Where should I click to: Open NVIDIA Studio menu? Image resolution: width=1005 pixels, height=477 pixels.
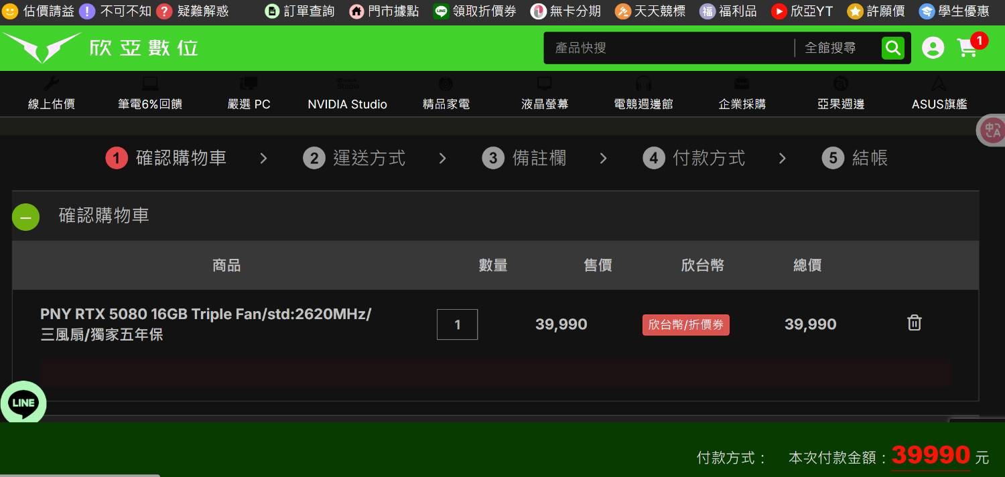pyautogui.click(x=347, y=94)
